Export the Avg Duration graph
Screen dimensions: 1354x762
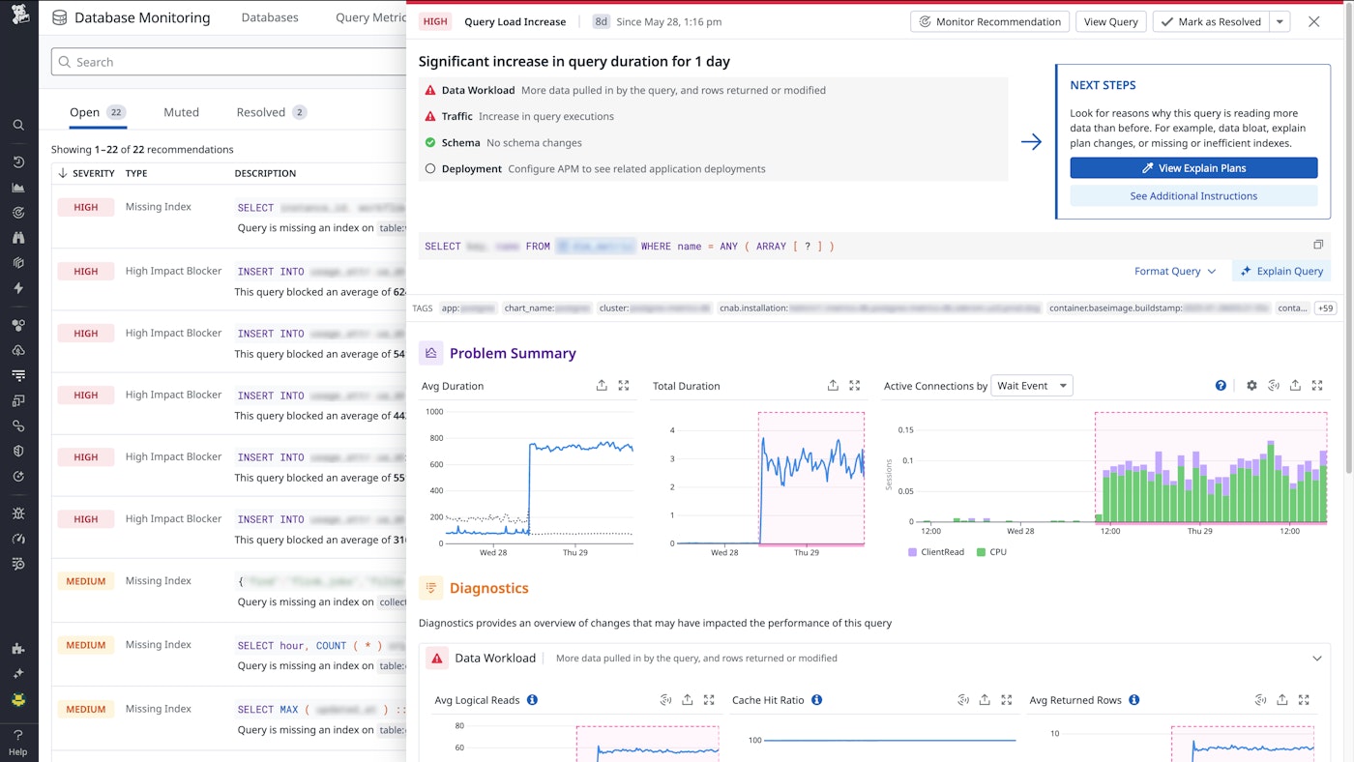click(x=602, y=386)
